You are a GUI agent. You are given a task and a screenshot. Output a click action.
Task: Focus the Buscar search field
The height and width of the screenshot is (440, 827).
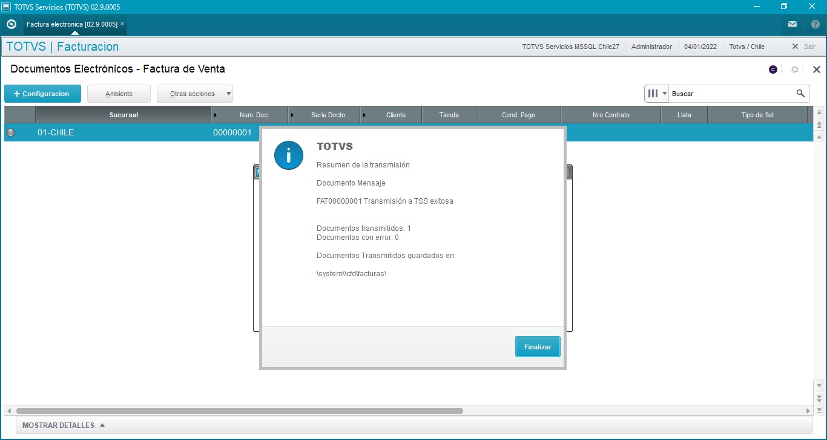click(731, 94)
